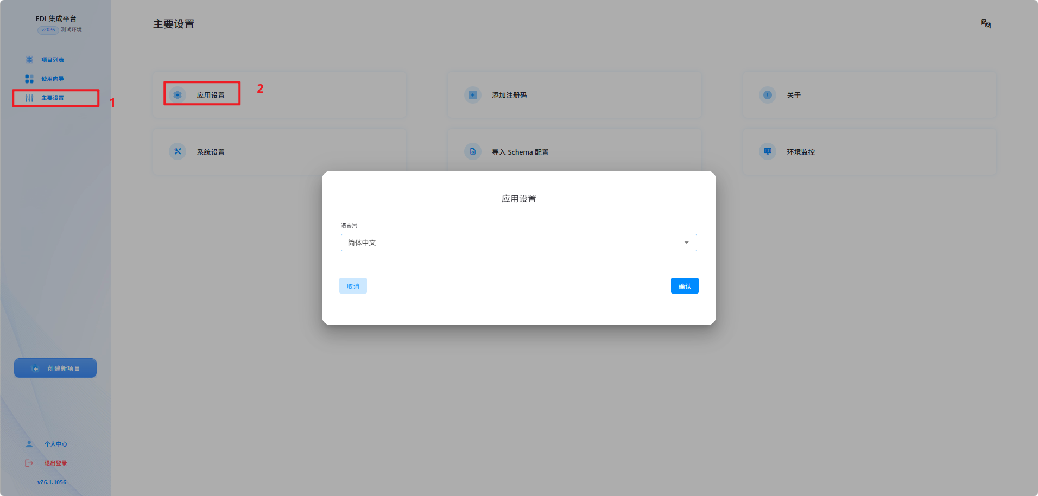The height and width of the screenshot is (496, 1038).
Task: Click the language translate icon in header
Action: pyautogui.click(x=986, y=23)
